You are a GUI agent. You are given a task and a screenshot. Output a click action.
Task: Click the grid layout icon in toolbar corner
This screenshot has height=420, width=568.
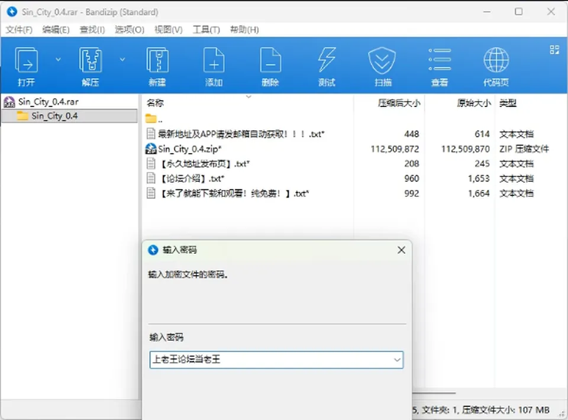pos(554,50)
